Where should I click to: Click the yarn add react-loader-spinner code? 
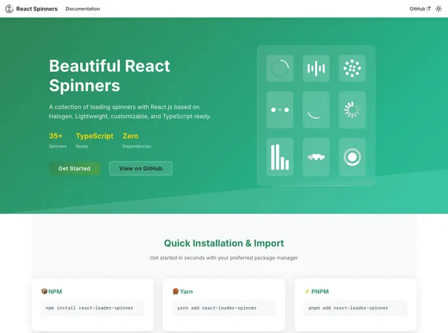(224, 308)
